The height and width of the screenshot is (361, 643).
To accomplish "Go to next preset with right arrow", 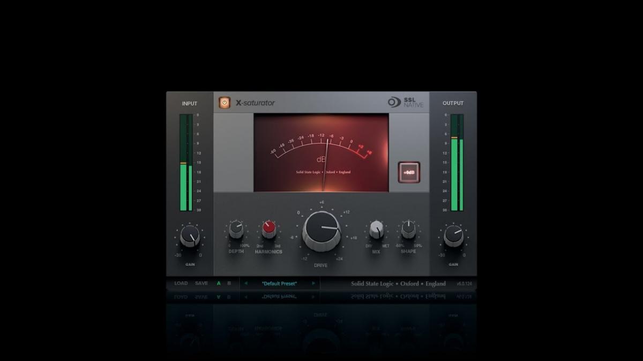I will [x=313, y=283].
